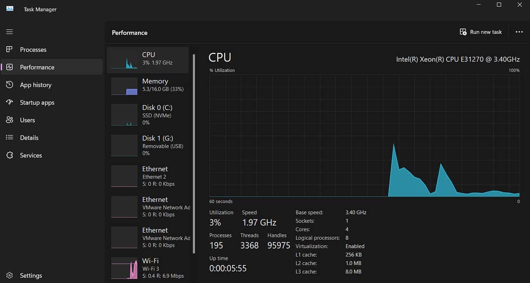Select the Memory usage thumbnail graph
This screenshot has width=530, height=283.
124,86
